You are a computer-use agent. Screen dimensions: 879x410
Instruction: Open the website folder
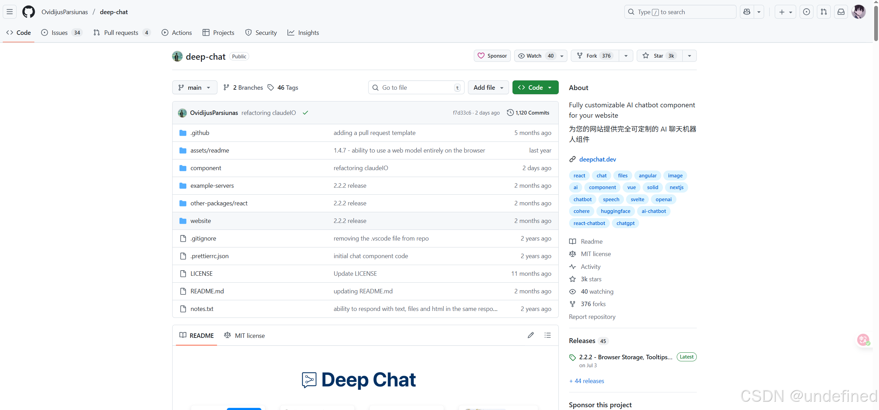click(201, 221)
